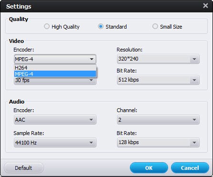Click the Cancel button
Viewport: 213px width, 177px height.
[190, 168]
